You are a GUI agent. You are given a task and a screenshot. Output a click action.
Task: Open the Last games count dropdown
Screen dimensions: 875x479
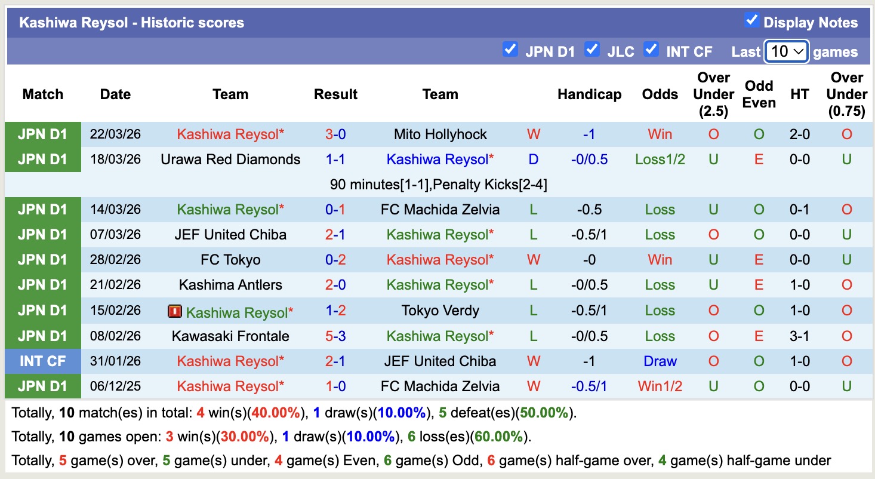(x=786, y=52)
